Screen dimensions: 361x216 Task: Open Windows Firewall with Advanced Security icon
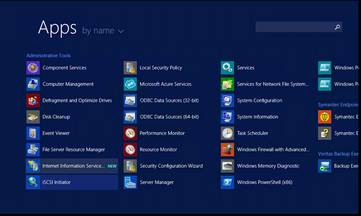(228, 150)
